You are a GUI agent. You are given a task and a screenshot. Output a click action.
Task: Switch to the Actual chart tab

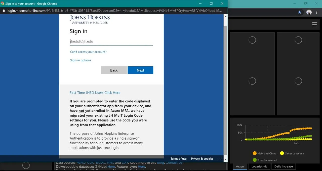240,166
